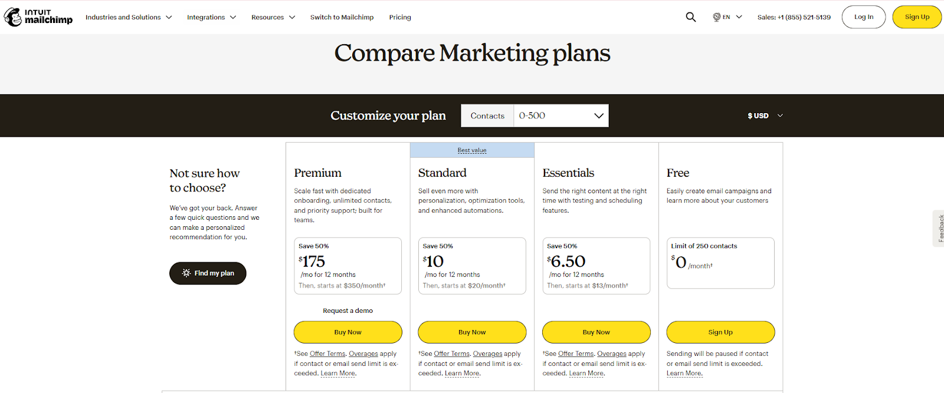Click the Mailchimp monkey logo
944x393 pixels.
(x=12, y=16)
